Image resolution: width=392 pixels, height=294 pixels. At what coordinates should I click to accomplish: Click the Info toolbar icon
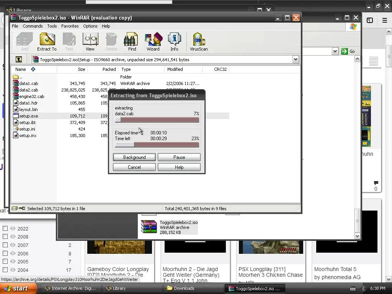click(174, 42)
